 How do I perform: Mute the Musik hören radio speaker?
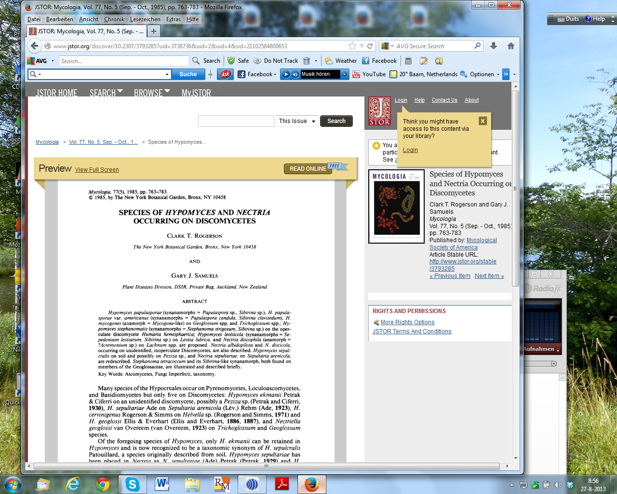[295, 74]
